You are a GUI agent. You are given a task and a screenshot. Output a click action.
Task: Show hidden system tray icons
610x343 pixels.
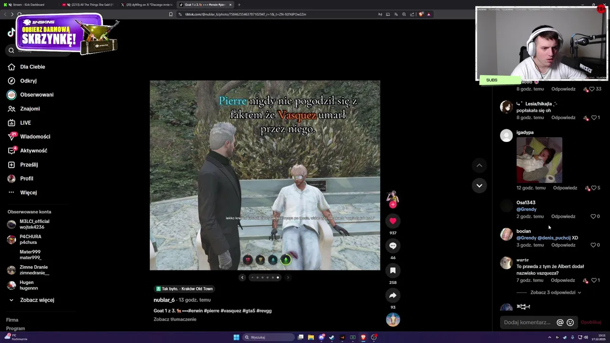click(x=549, y=337)
